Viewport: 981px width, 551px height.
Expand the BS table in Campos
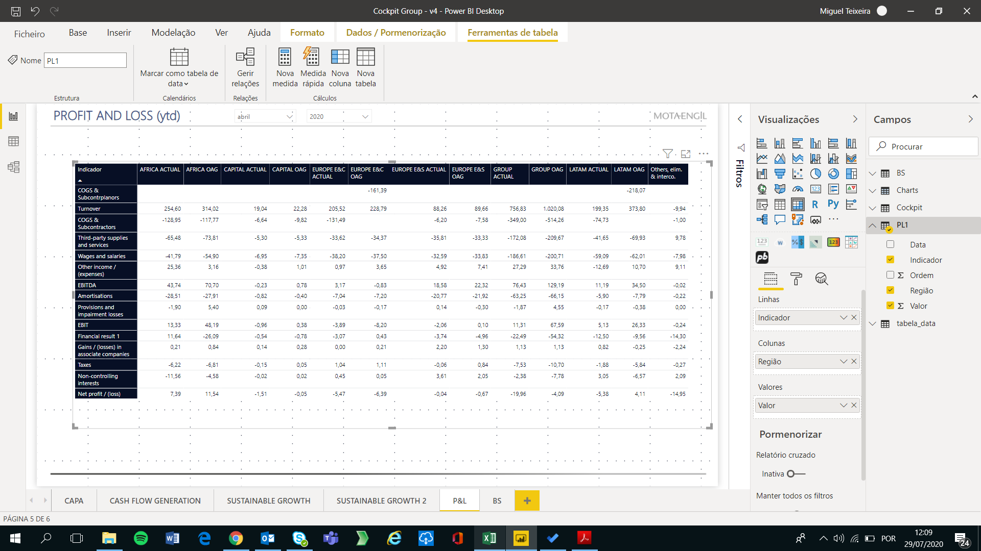[x=873, y=173]
